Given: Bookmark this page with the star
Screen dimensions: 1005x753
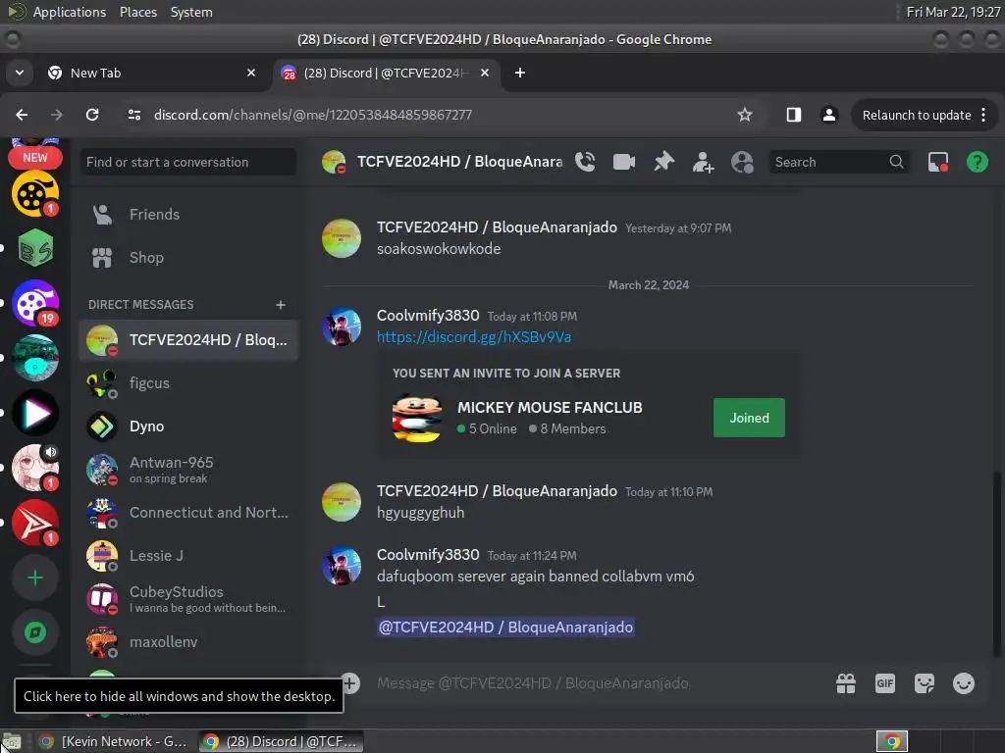Looking at the screenshot, I should point(744,115).
